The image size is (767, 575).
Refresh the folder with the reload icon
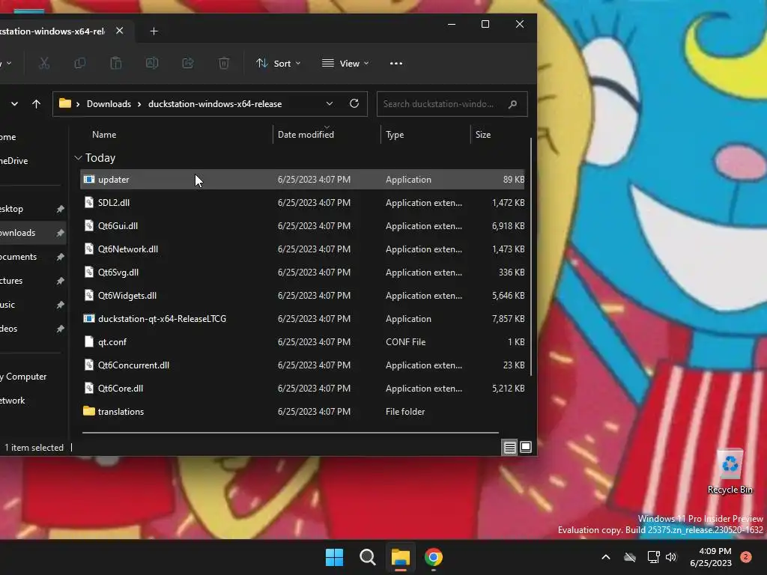pyautogui.click(x=354, y=103)
